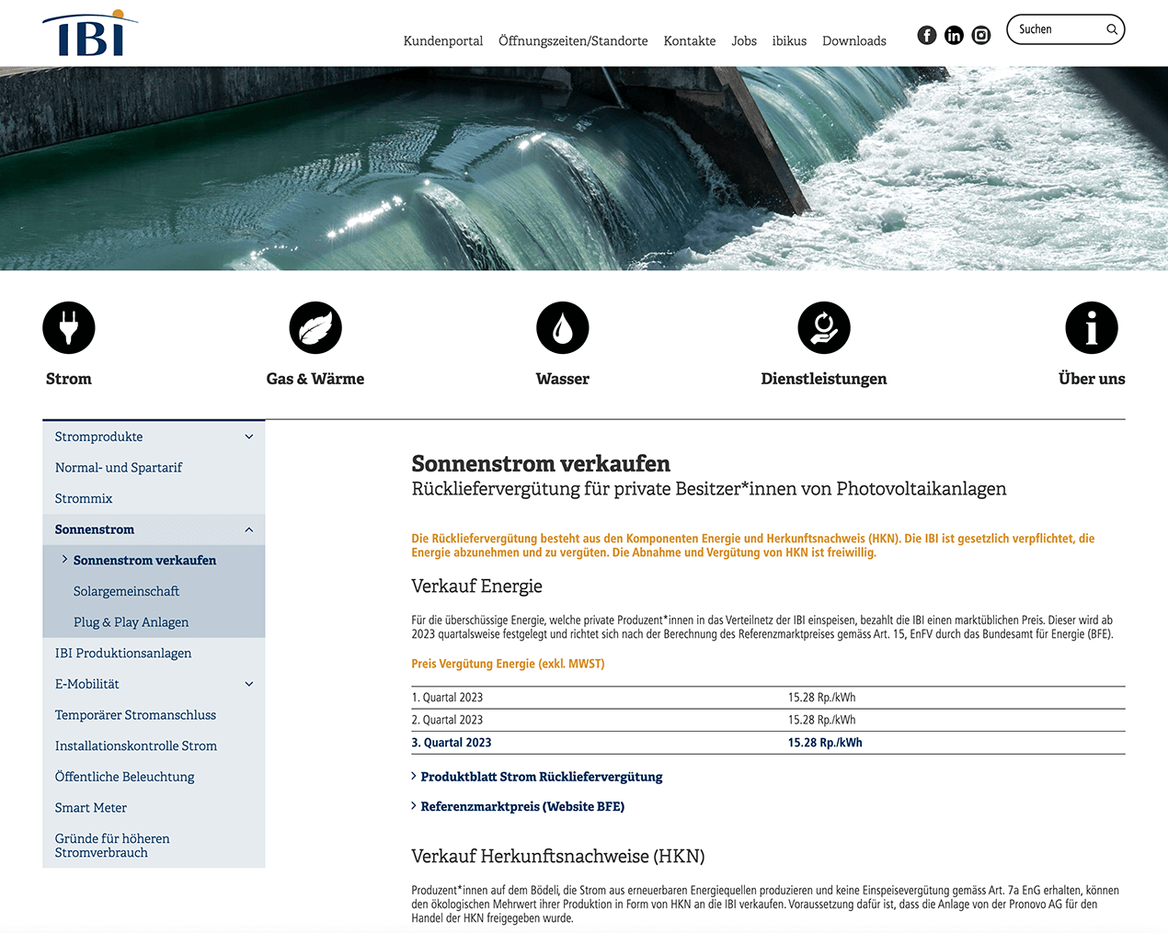Expand the E-Mobilität submenu chevron
Image resolution: width=1168 pixels, height=933 pixels.
(249, 684)
